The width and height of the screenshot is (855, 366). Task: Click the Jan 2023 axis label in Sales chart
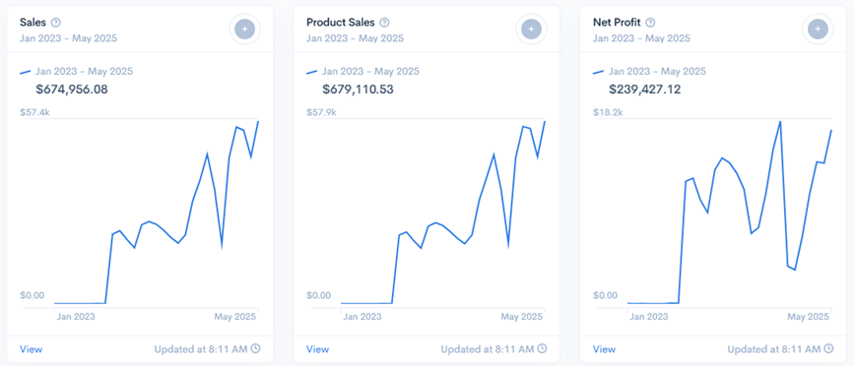coord(76,317)
